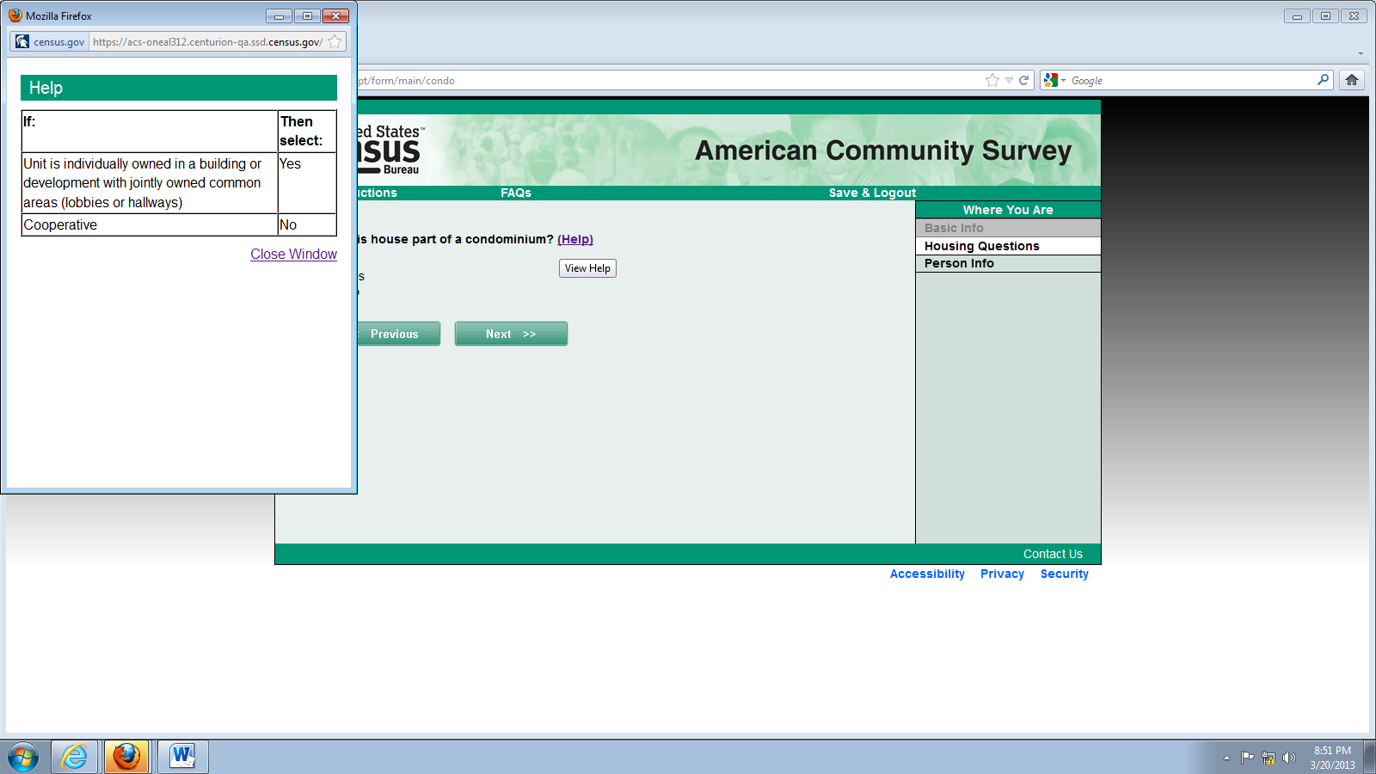The width and height of the screenshot is (1376, 774).
Task: Open the Google search engine dropdown
Action: [1054, 80]
